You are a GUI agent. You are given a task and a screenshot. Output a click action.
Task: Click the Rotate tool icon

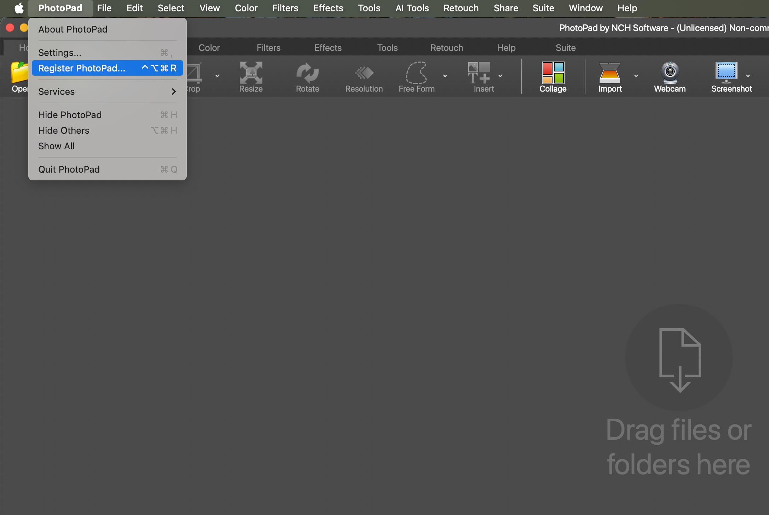click(307, 73)
